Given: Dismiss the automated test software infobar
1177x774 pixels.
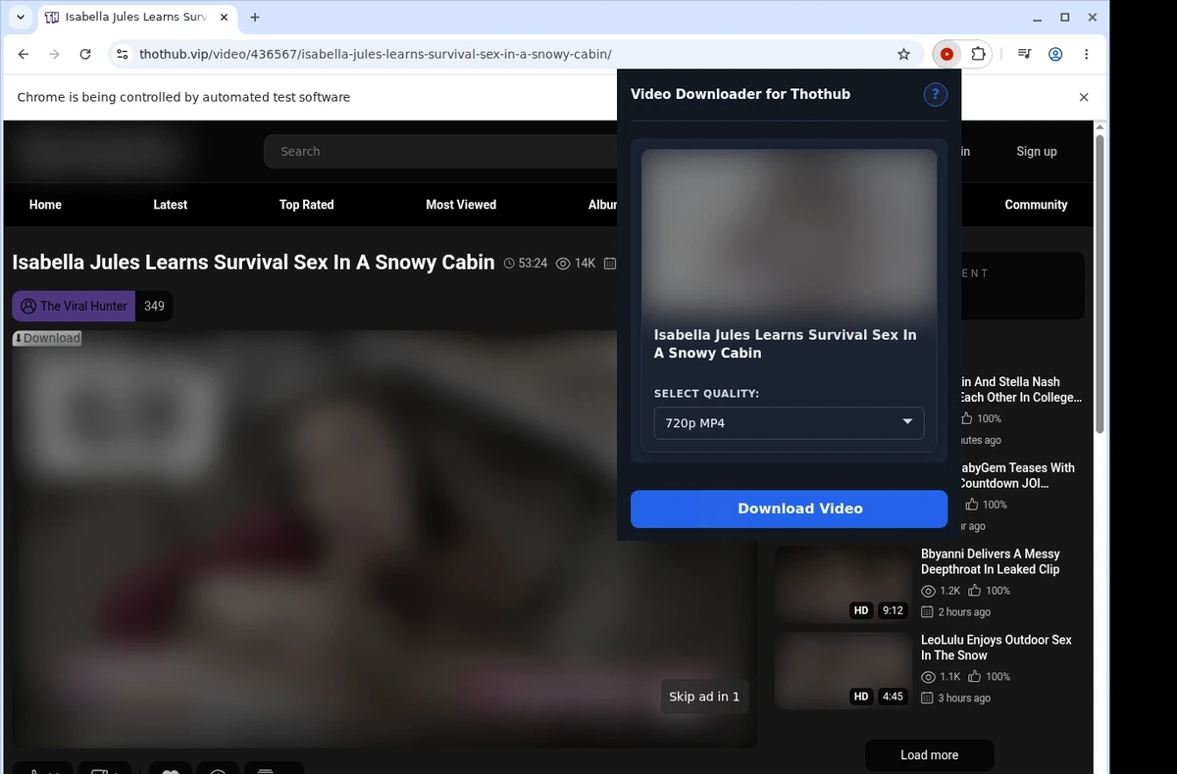Looking at the screenshot, I should tap(1084, 97).
